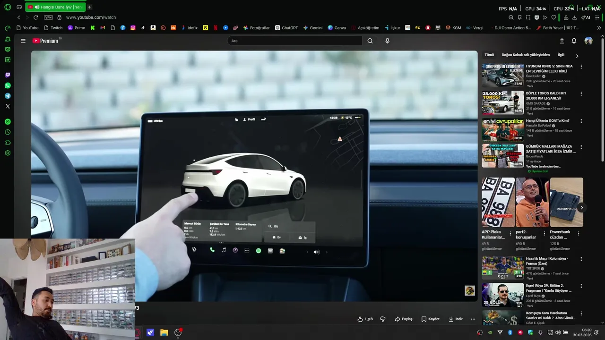Open options for Hyundai Ioniq 5 video
This screenshot has height=340, width=605.
[581, 67]
